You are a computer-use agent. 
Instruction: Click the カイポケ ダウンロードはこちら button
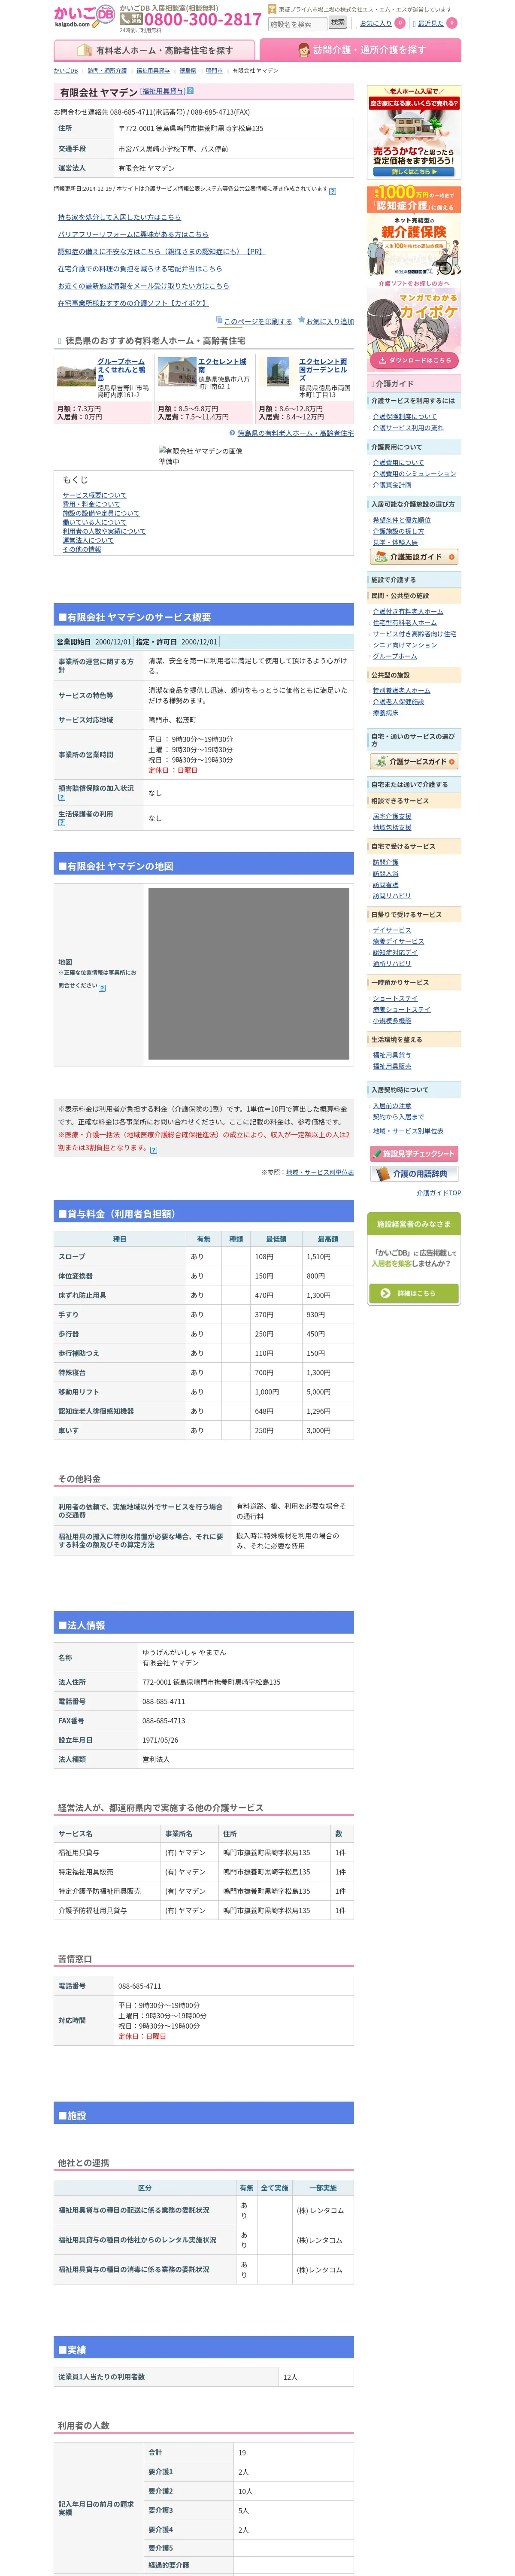(x=414, y=360)
